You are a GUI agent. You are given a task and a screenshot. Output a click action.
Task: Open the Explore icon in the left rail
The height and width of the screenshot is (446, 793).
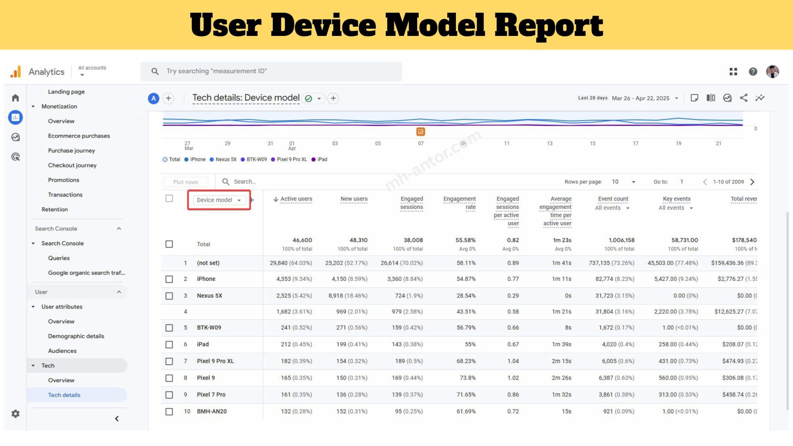15,137
